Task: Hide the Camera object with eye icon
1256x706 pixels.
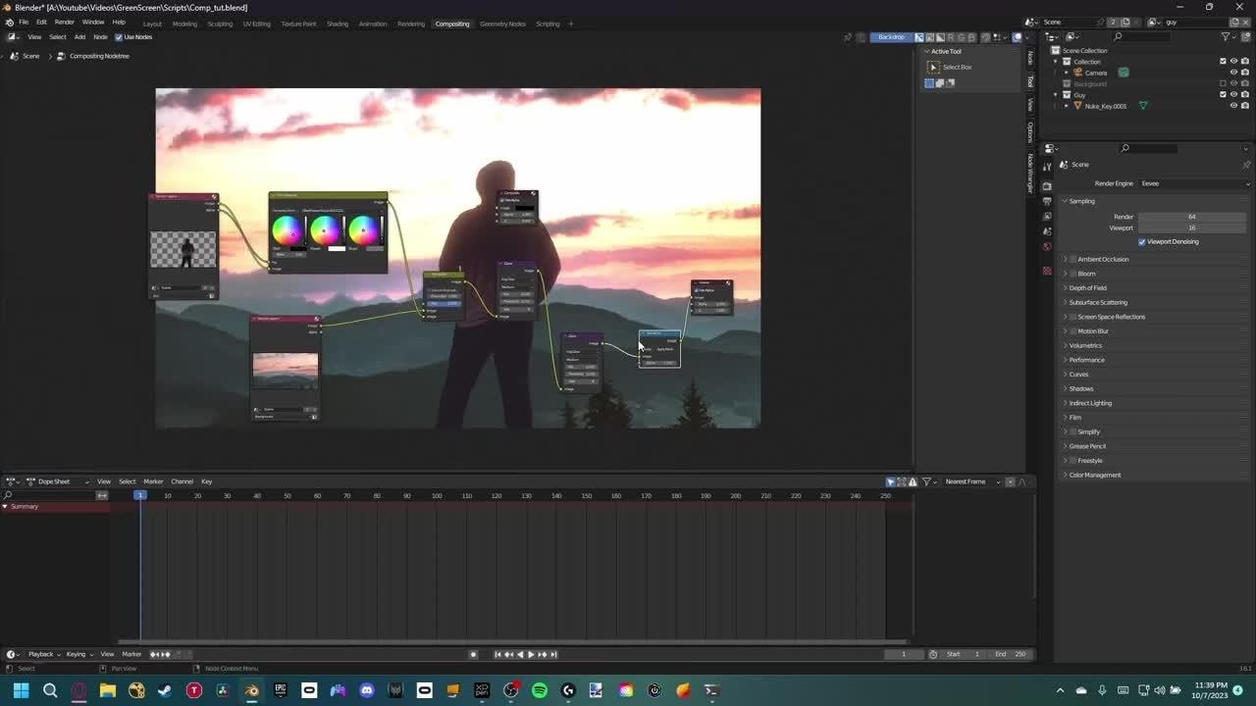Action: point(1233,73)
